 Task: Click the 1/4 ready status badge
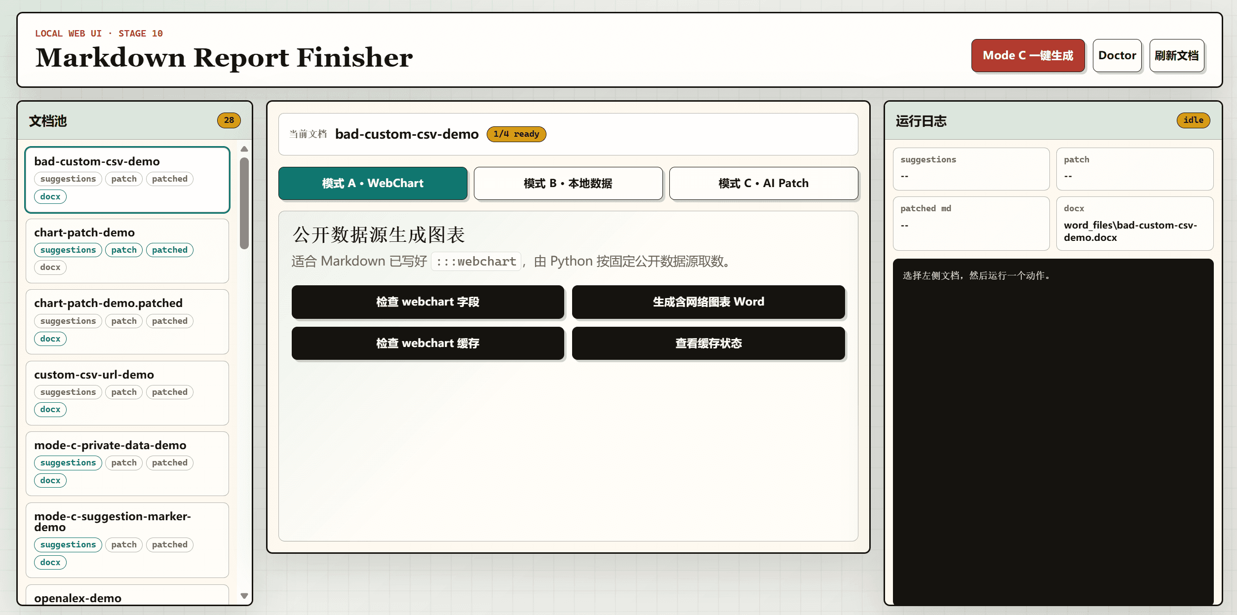click(x=516, y=134)
